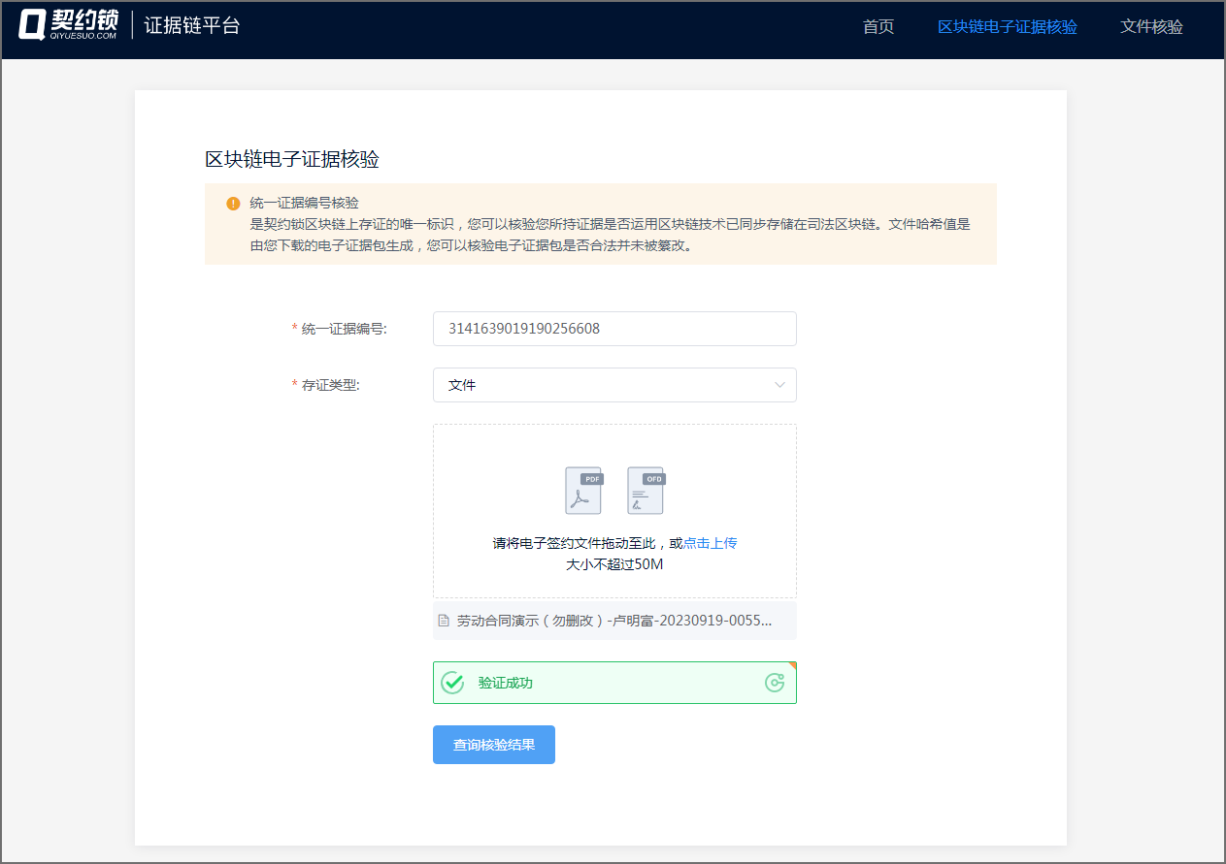Click the file drag-and-drop upload zone
Image resolution: width=1226 pixels, height=864 pixels.
point(614,511)
